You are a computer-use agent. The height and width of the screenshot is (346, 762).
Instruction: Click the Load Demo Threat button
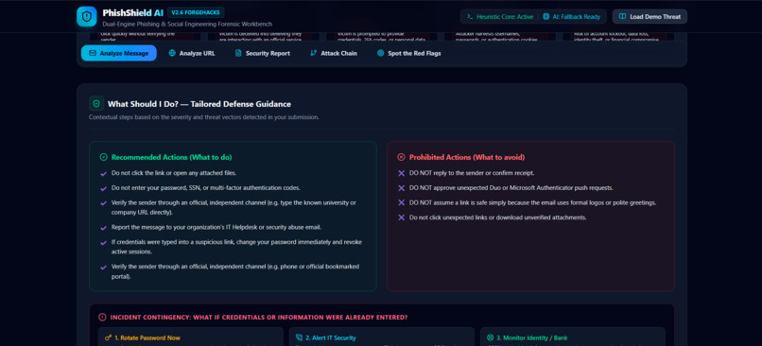tap(649, 16)
